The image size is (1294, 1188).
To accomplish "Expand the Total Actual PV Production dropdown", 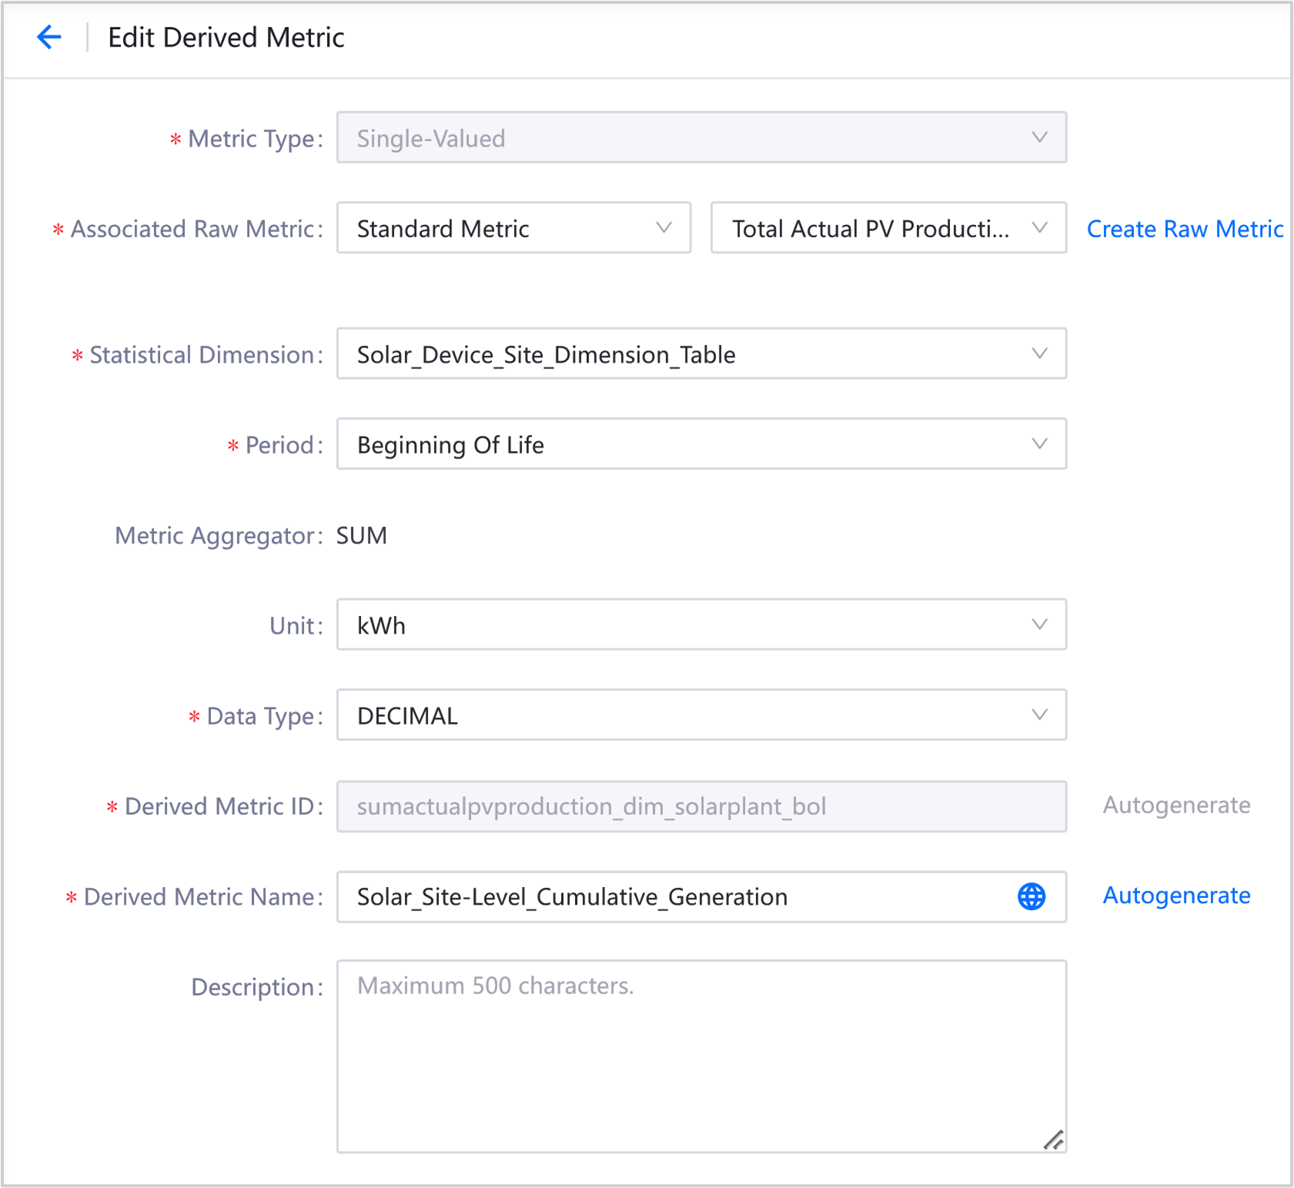I will 888,228.
